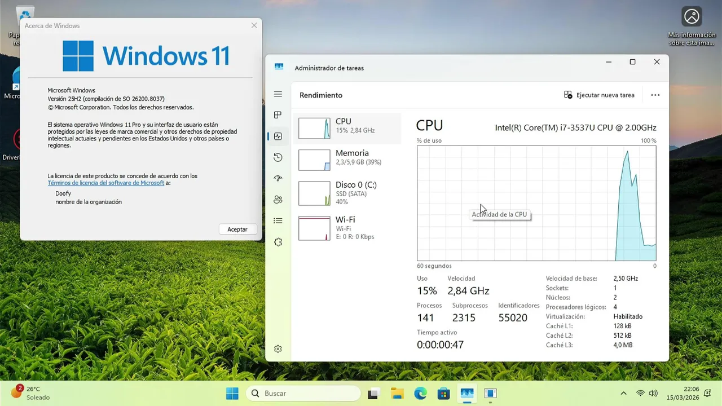Select the Performance page icon in sidebar
This screenshot has height=406, width=722.
click(x=278, y=136)
